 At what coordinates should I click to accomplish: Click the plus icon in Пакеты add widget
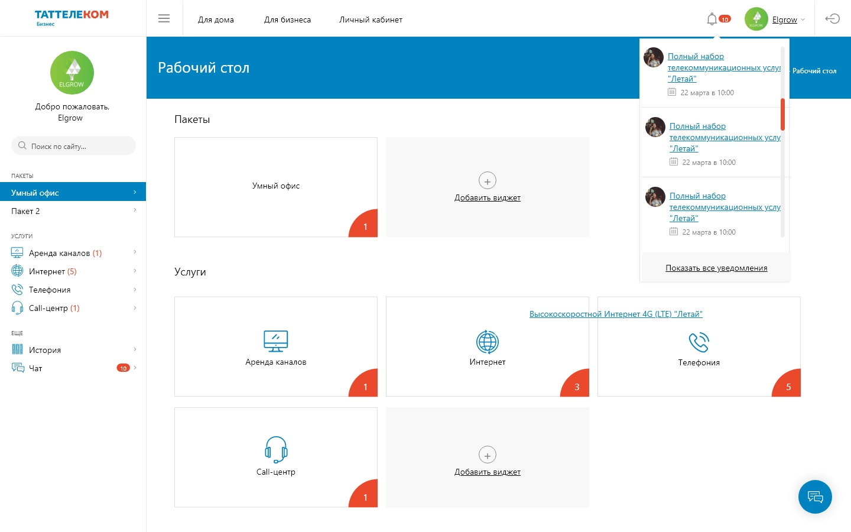pyautogui.click(x=488, y=181)
